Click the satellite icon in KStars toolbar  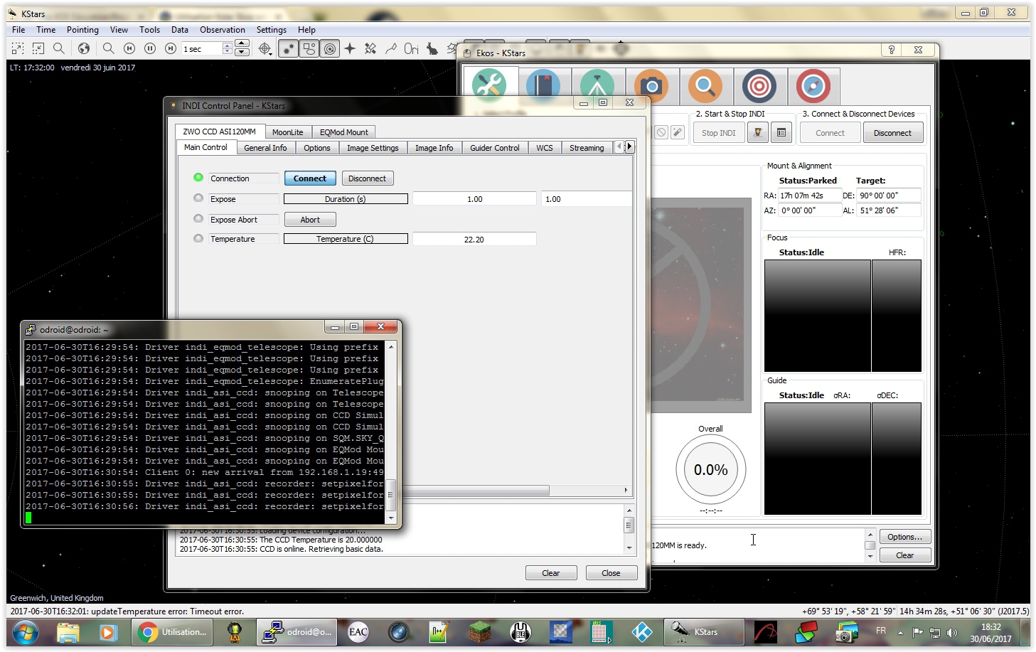point(370,48)
